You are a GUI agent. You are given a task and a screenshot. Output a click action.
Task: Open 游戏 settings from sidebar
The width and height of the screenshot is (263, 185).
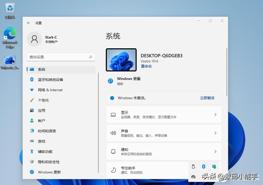point(42,141)
